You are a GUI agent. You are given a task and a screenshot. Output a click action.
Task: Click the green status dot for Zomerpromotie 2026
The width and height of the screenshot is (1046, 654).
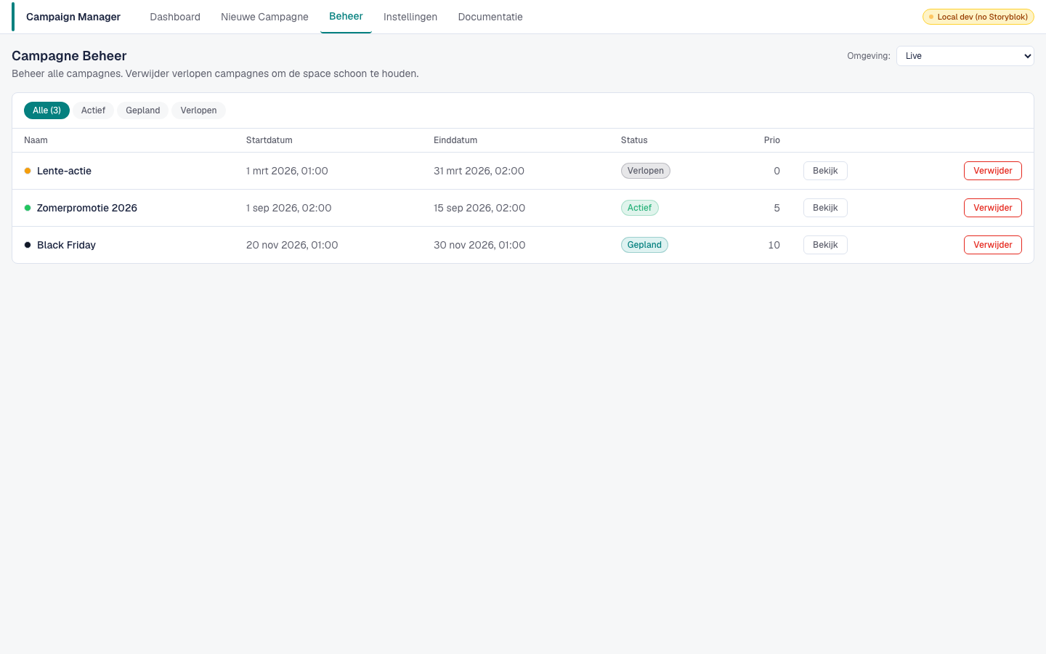28,208
